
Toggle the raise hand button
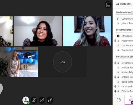(50, 100)
